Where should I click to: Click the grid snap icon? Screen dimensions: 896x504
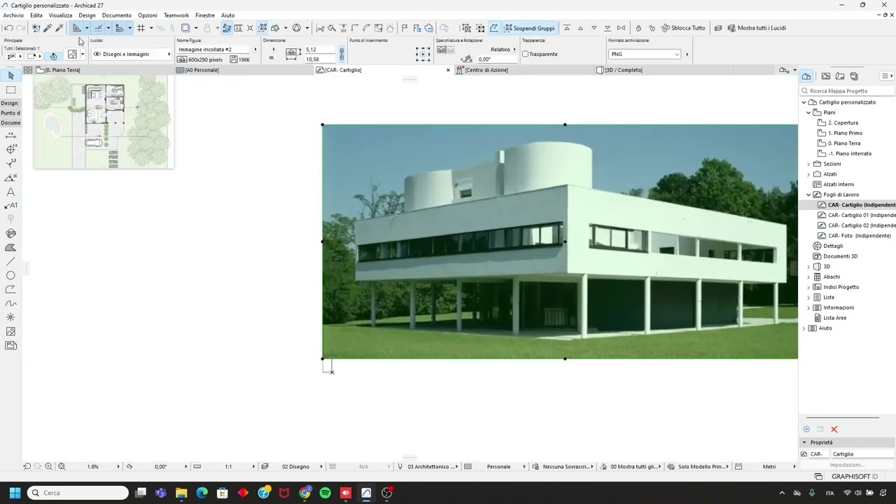[x=141, y=28]
